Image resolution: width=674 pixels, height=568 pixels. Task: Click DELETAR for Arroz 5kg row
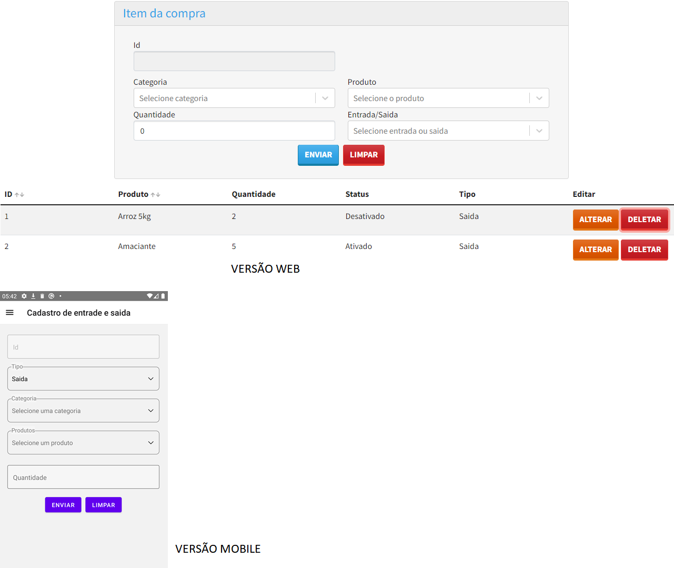click(x=645, y=220)
